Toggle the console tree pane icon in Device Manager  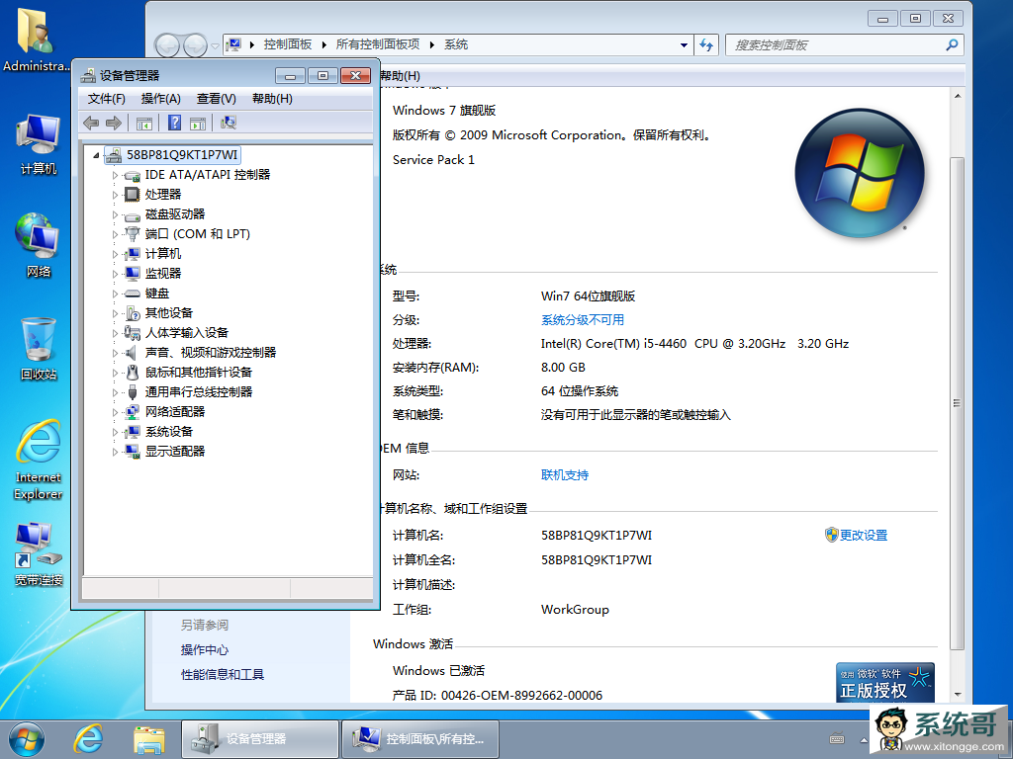point(144,123)
